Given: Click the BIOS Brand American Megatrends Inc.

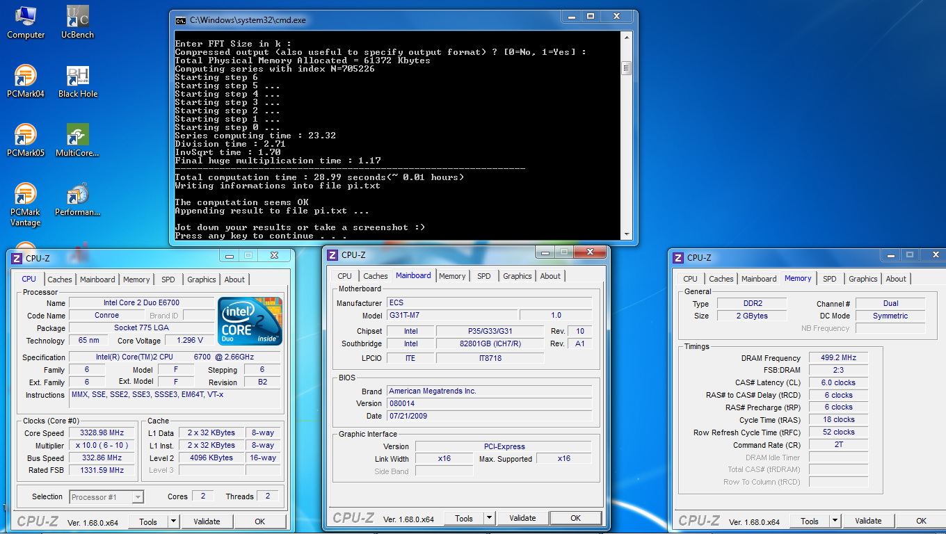Looking at the screenshot, I should 490,391.
